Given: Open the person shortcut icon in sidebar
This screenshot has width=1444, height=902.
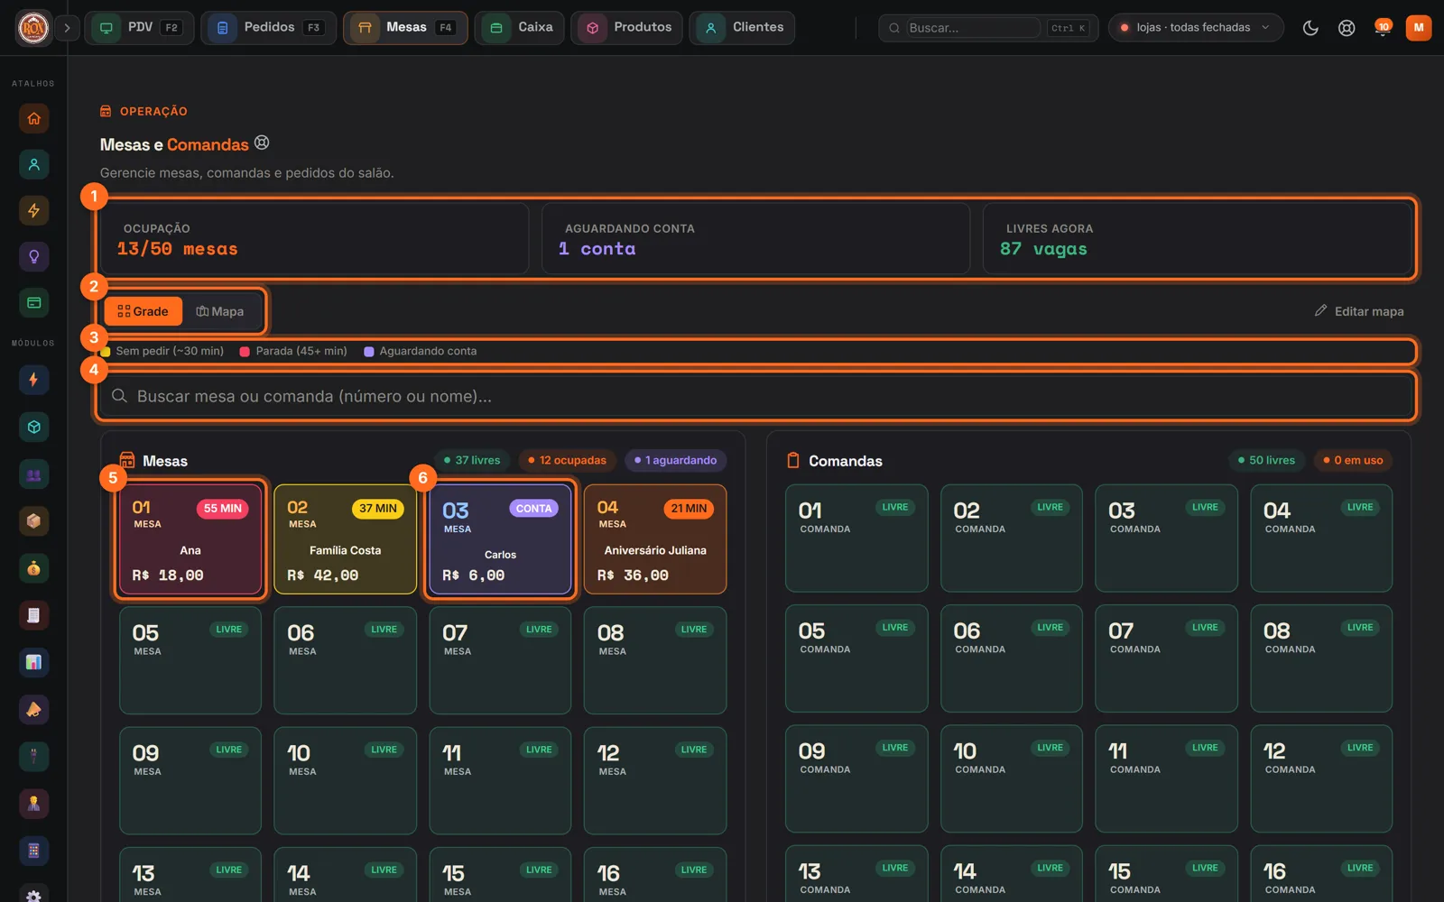Looking at the screenshot, I should 33,164.
